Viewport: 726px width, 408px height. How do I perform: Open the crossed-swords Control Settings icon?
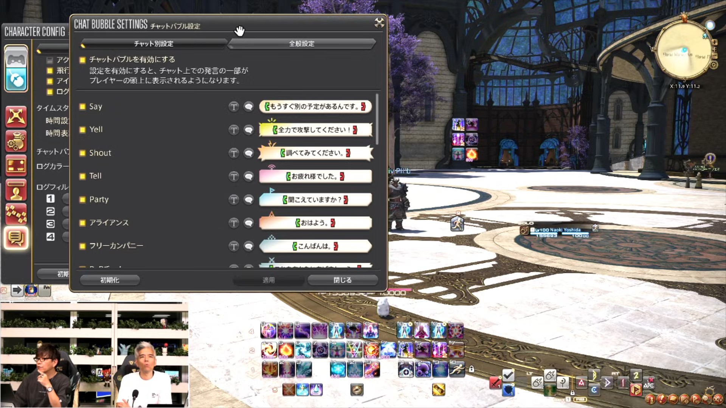(16, 116)
